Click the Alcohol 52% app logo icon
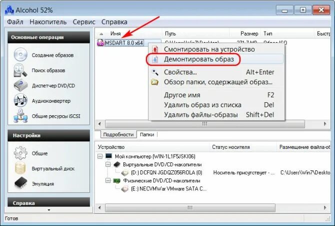The width and height of the screenshot is (335, 226). (9, 10)
